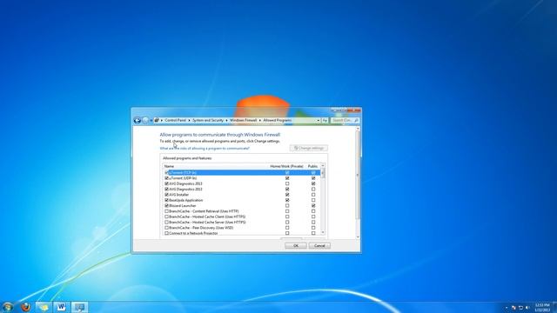Select BranchCache - Hosted Cache Server (Uses HTTPS) row
The width and height of the screenshot is (557, 313).
pyautogui.click(x=242, y=223)
